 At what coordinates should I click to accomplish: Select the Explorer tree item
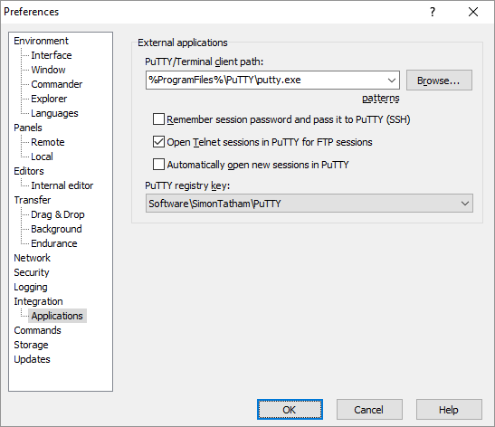pos(49,99)
